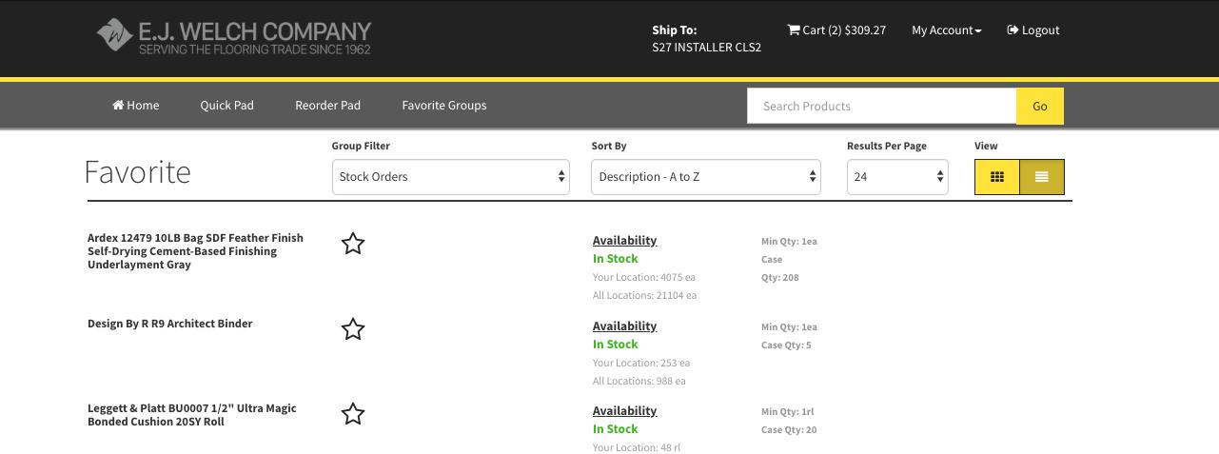Click Availability link for Design By R Binder
The height and width of the screenshot is (454, 1219).
click(624, 326)
